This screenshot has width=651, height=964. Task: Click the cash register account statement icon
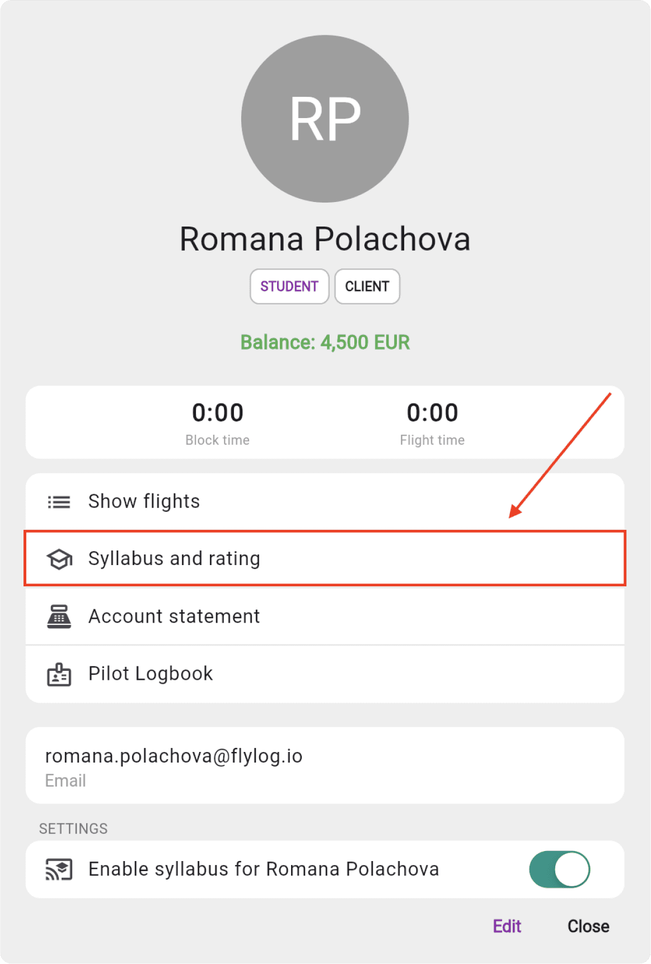pyautogui.click(x=59, y=617)
